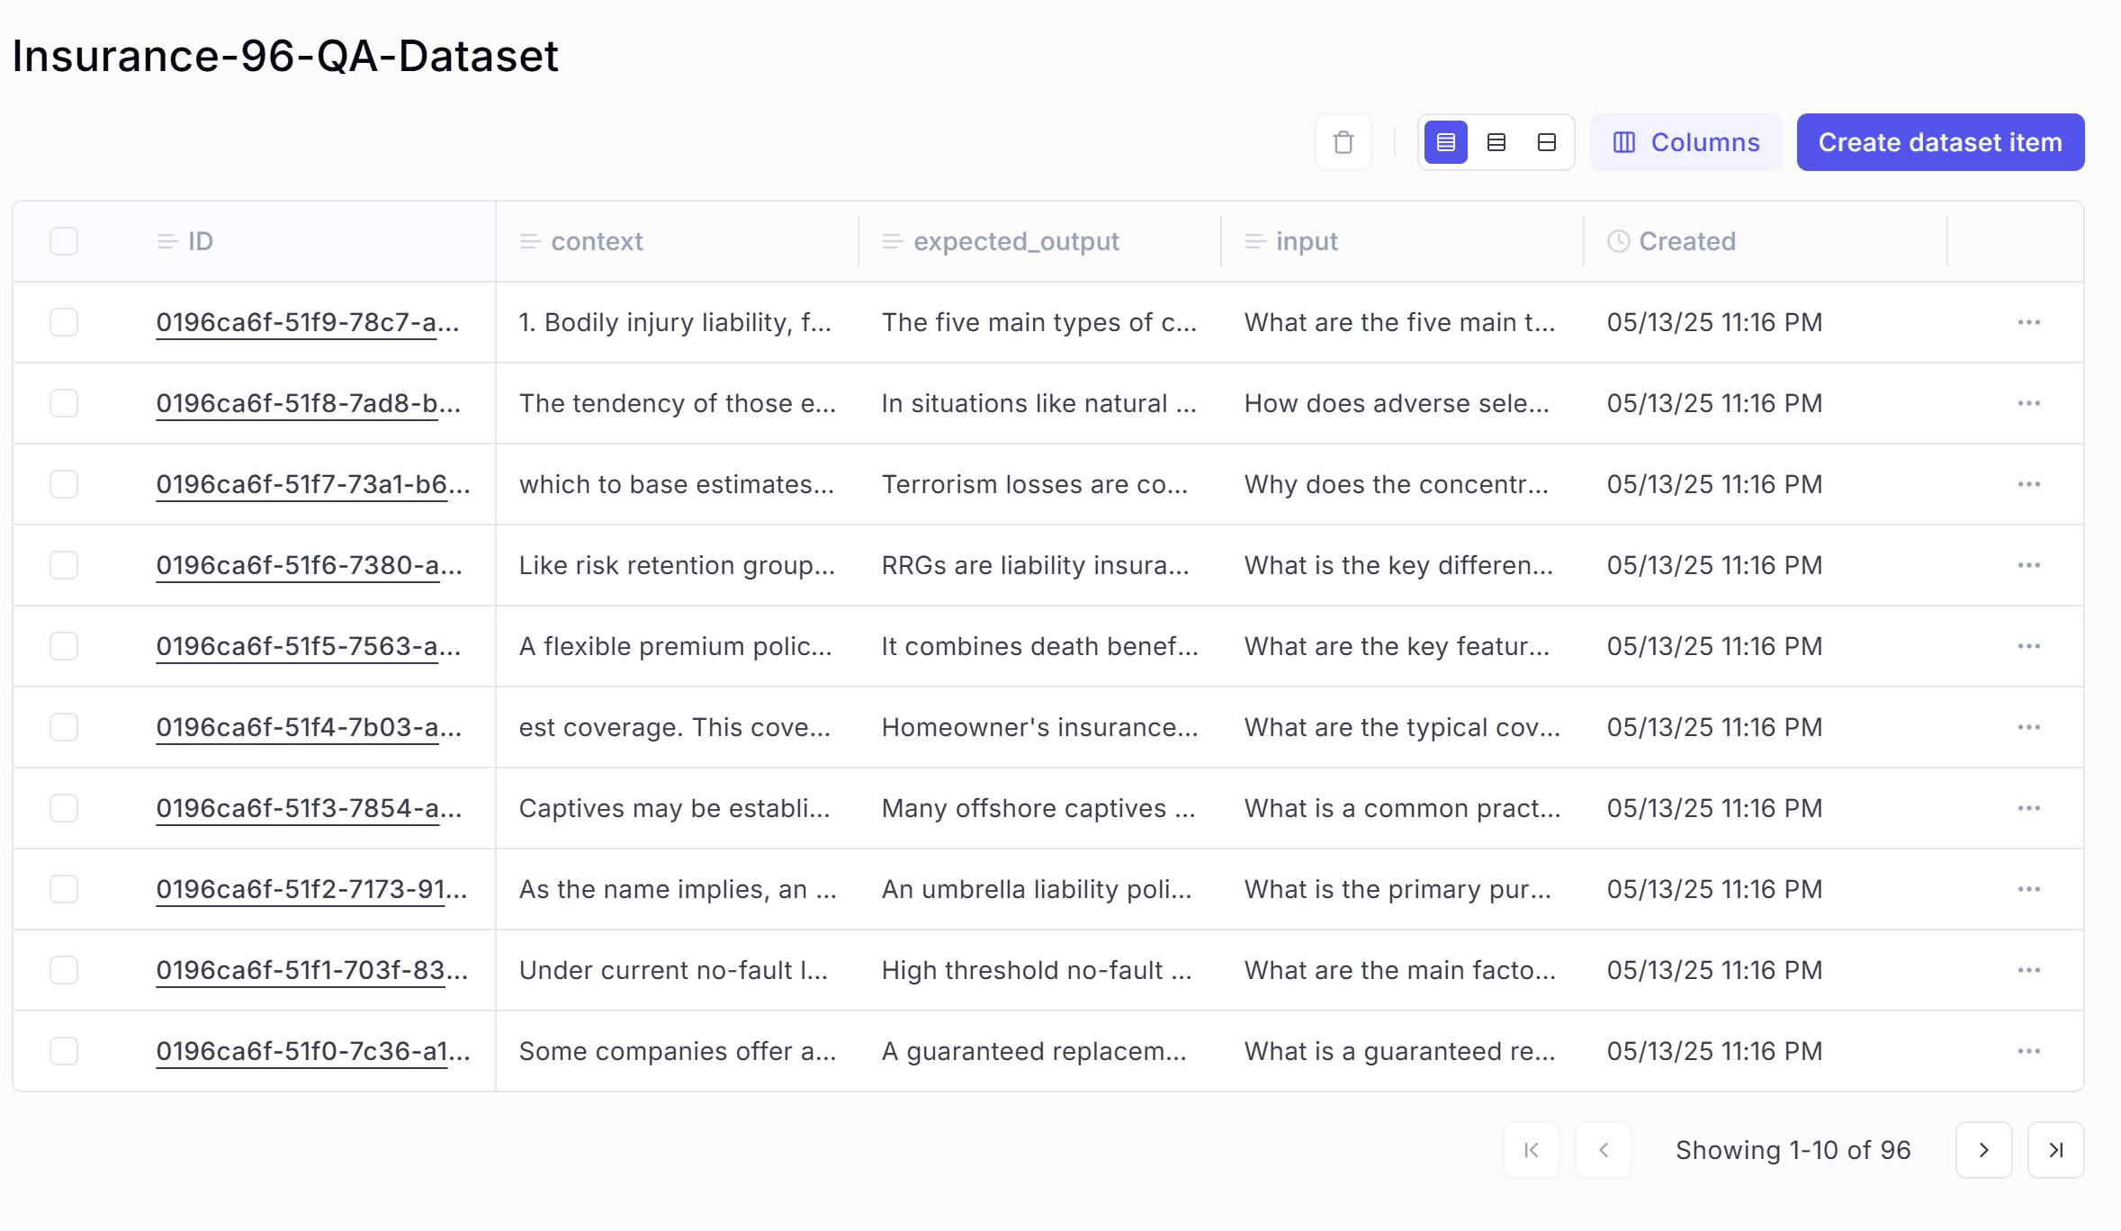Click cell 'Homeowner's insurance...'
Image resolution: width=2121 pixels, height=1231 pixels.
(x=1039, y=727)
